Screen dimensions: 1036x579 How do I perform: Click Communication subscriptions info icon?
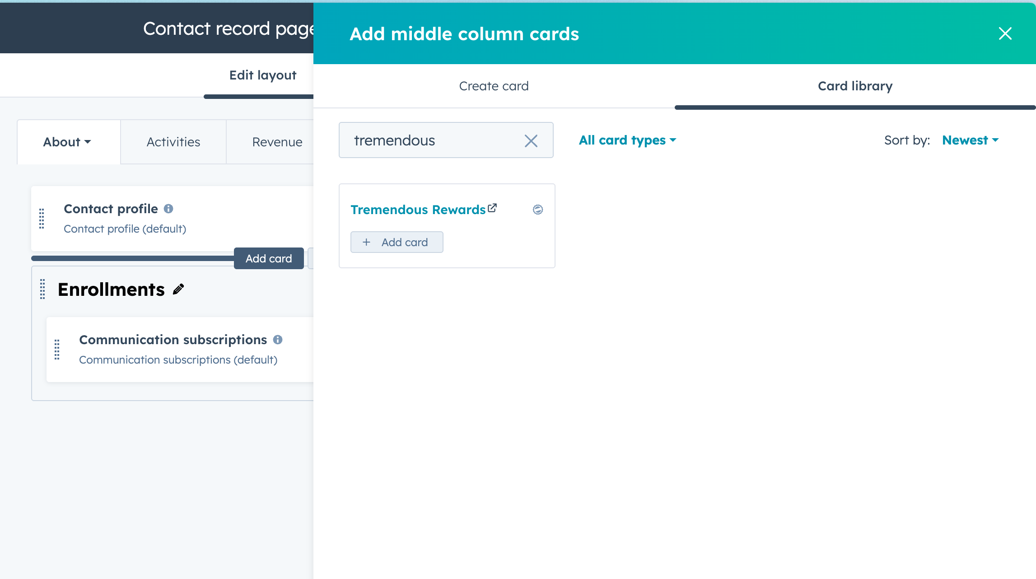[278, 340]
